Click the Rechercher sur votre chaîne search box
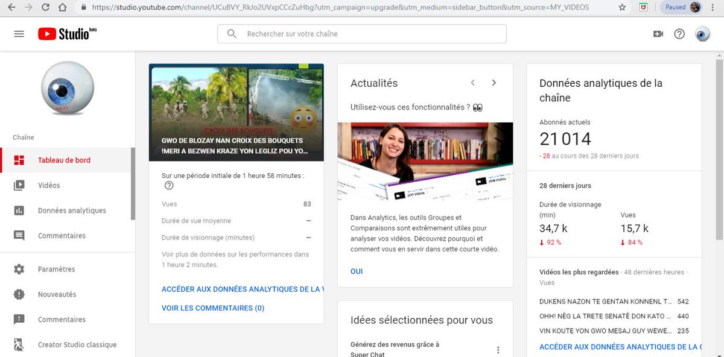The width and height of the screenshot is (724, 357). pos(362,34)
